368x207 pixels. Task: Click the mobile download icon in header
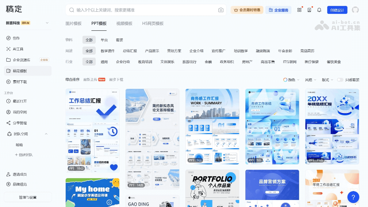pos(309,10)
